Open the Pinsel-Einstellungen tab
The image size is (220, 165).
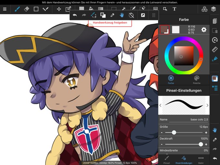pos(184,160)
